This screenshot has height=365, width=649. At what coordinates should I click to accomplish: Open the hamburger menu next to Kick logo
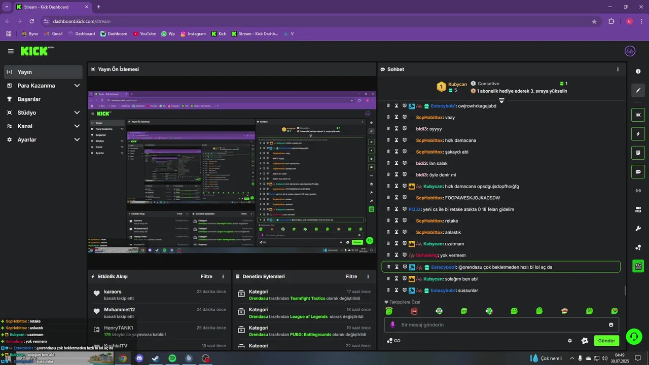pos(11,51)
